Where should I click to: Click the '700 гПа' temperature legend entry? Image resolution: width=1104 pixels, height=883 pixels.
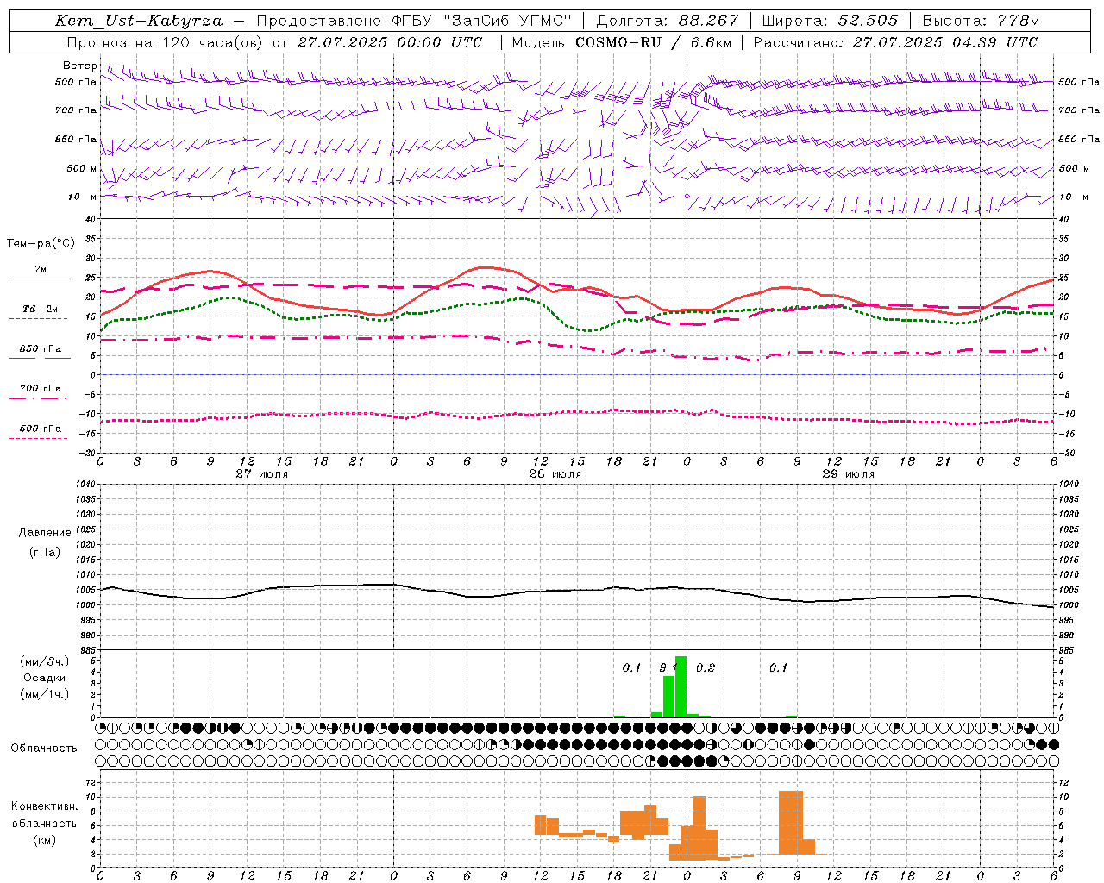[40, 388]
